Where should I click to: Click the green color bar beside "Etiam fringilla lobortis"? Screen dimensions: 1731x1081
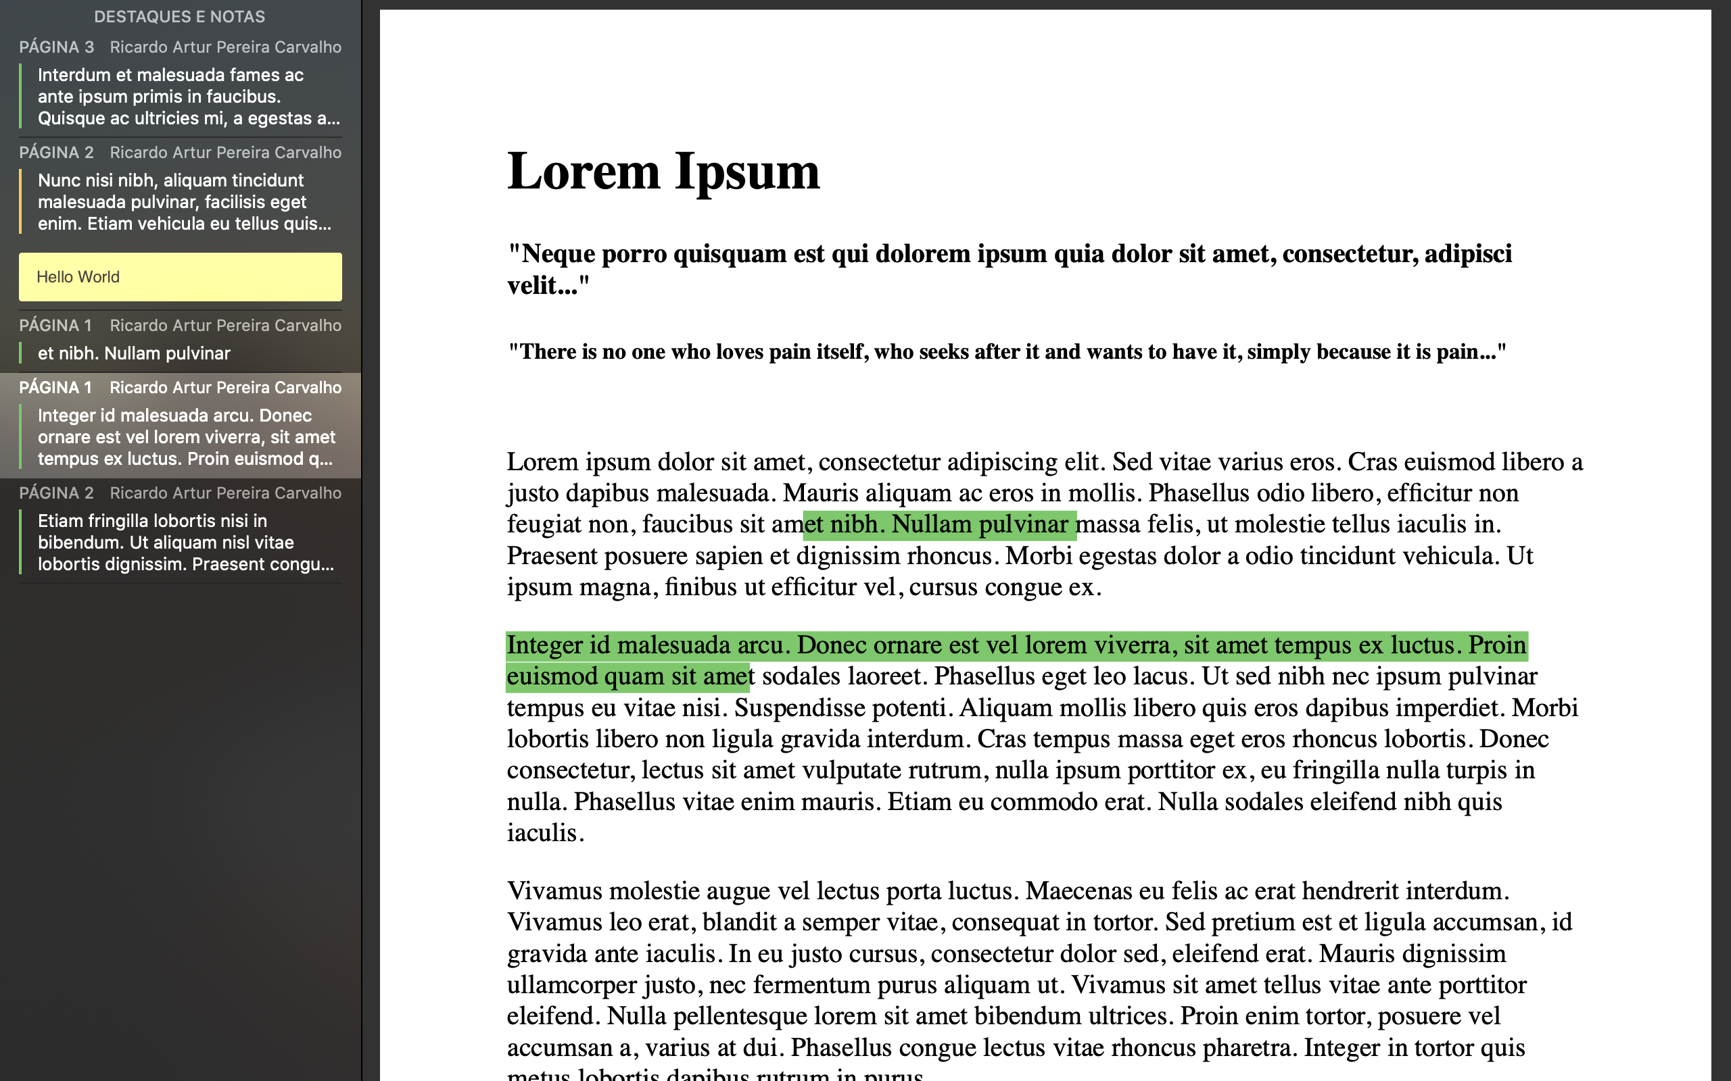[x=20, y=542]
